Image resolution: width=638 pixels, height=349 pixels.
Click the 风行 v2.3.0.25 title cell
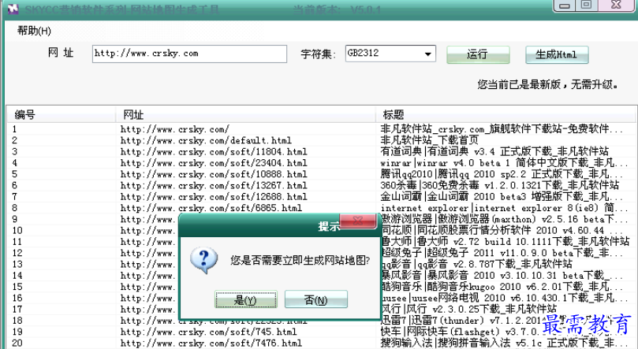tap(468, 309)
